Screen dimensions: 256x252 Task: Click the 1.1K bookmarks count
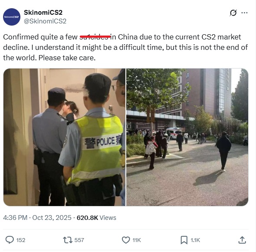[x=195, y=240]
